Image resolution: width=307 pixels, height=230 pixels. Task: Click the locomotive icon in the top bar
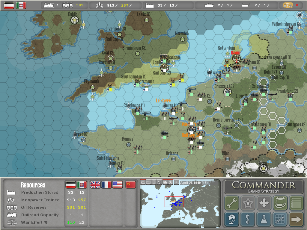click(49, 5)
